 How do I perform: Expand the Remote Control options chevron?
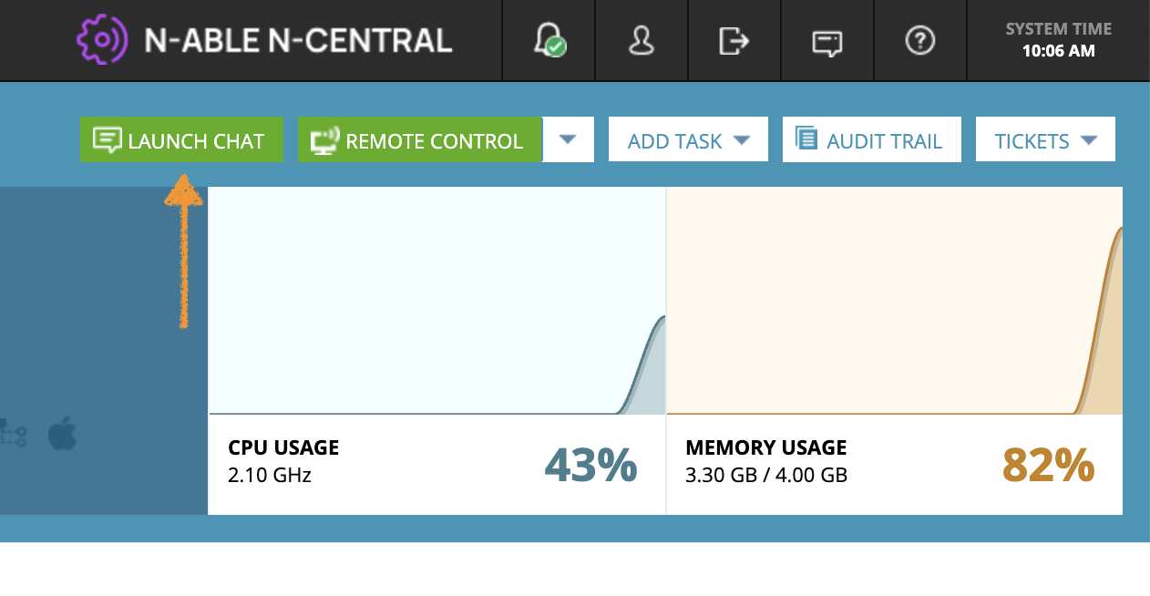569,139
